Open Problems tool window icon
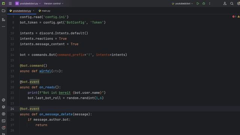The height and width of the screenshot is (135, 240). click(x=3, y=127)
